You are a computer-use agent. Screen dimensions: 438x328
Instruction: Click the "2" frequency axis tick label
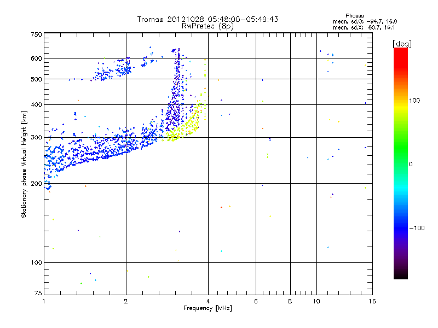(126, 301)
